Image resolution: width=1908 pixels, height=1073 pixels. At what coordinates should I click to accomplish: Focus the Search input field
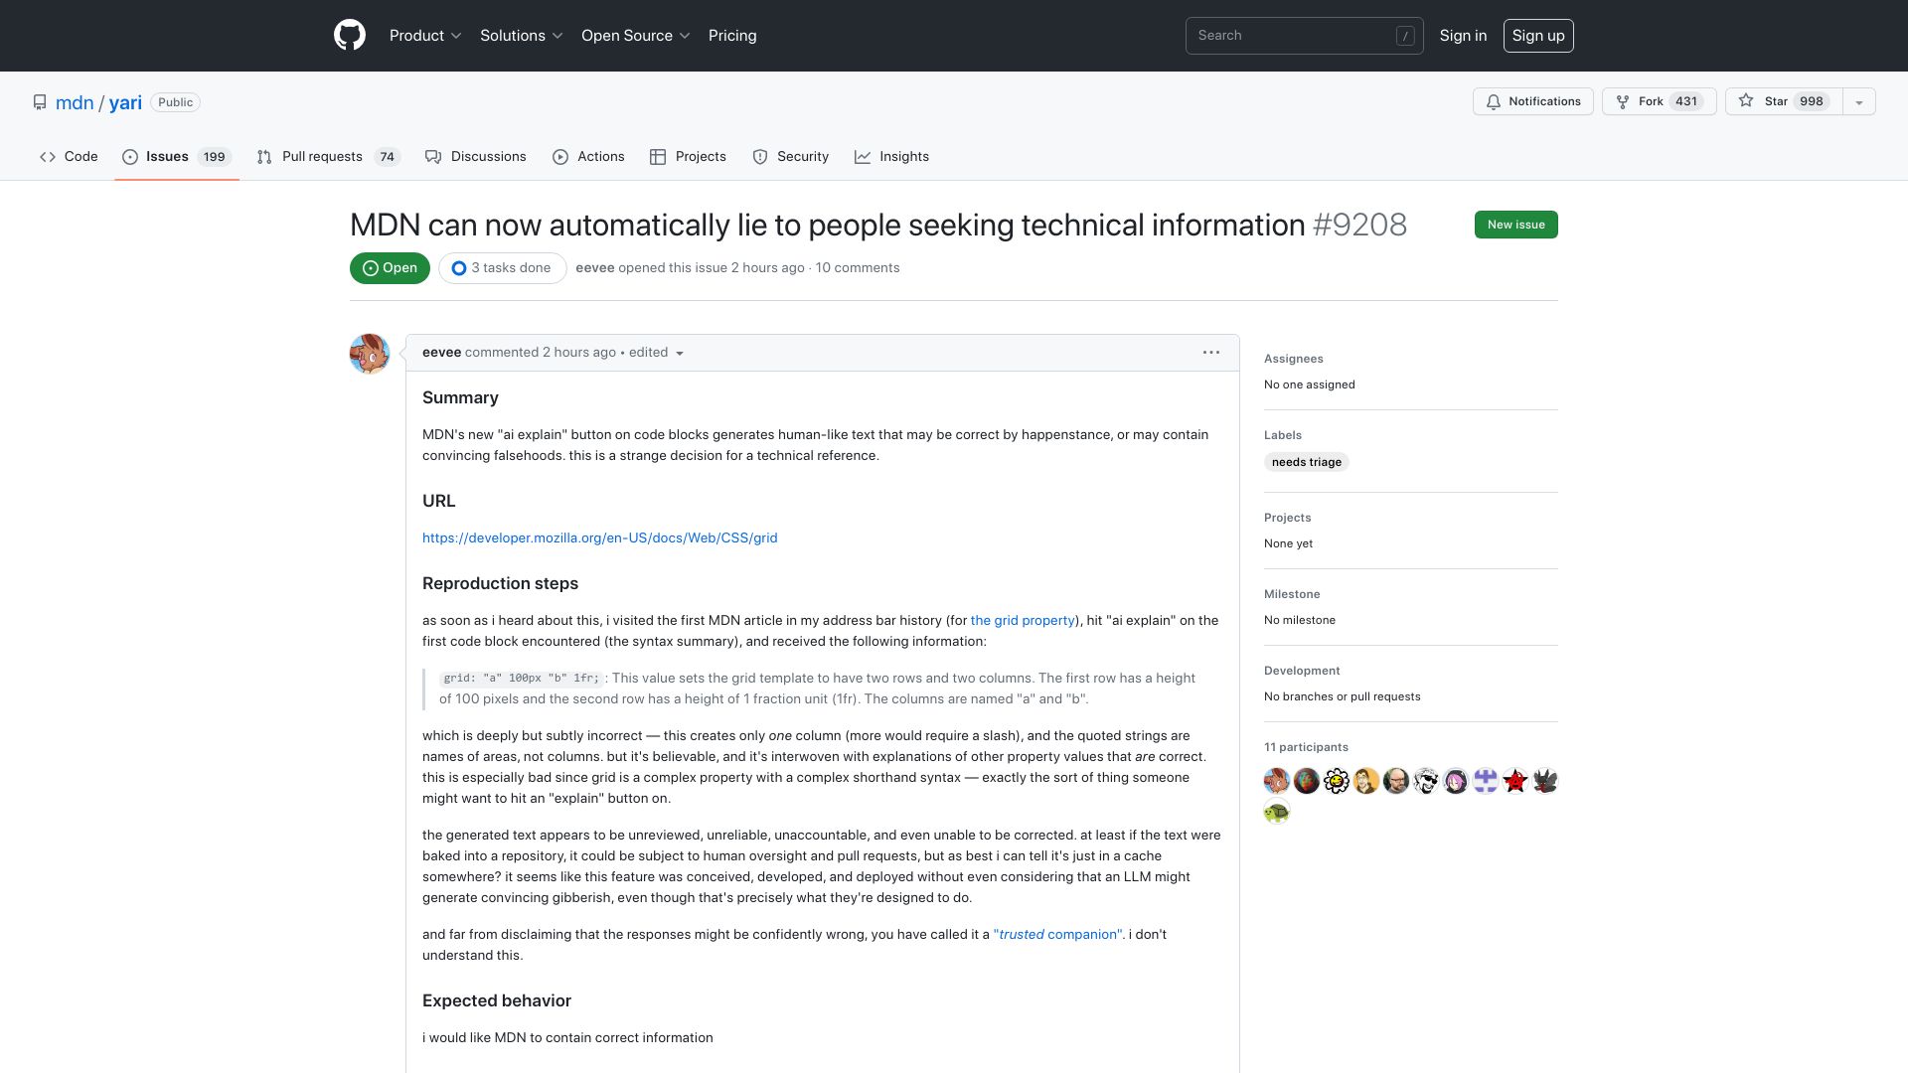coord(1304,36)
